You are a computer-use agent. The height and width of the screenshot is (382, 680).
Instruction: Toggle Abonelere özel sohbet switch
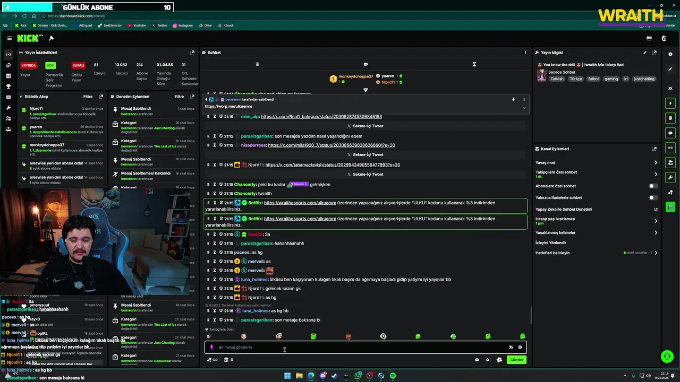[653, 186]
